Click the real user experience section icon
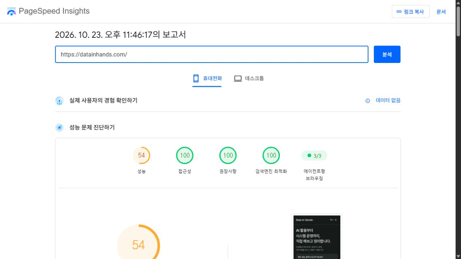The image size is (461, 259). click(x=59, y=101)
